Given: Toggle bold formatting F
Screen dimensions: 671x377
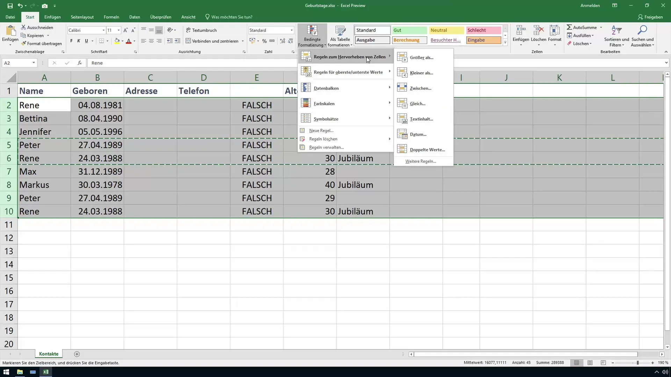Looking at the screenshot, I should (71, 41).
